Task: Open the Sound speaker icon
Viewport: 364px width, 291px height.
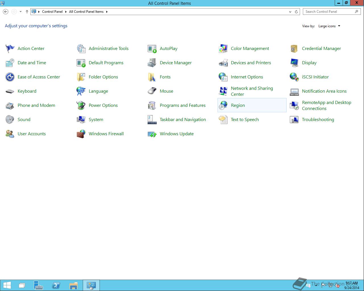Action: 10,120
